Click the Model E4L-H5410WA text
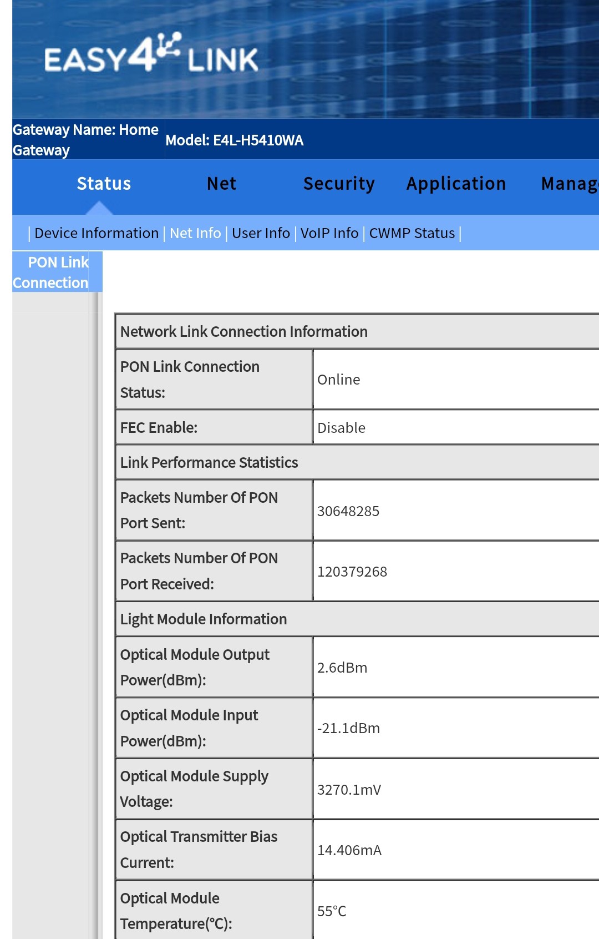This screenshot has width=599, height=939. tap(234, 140)
